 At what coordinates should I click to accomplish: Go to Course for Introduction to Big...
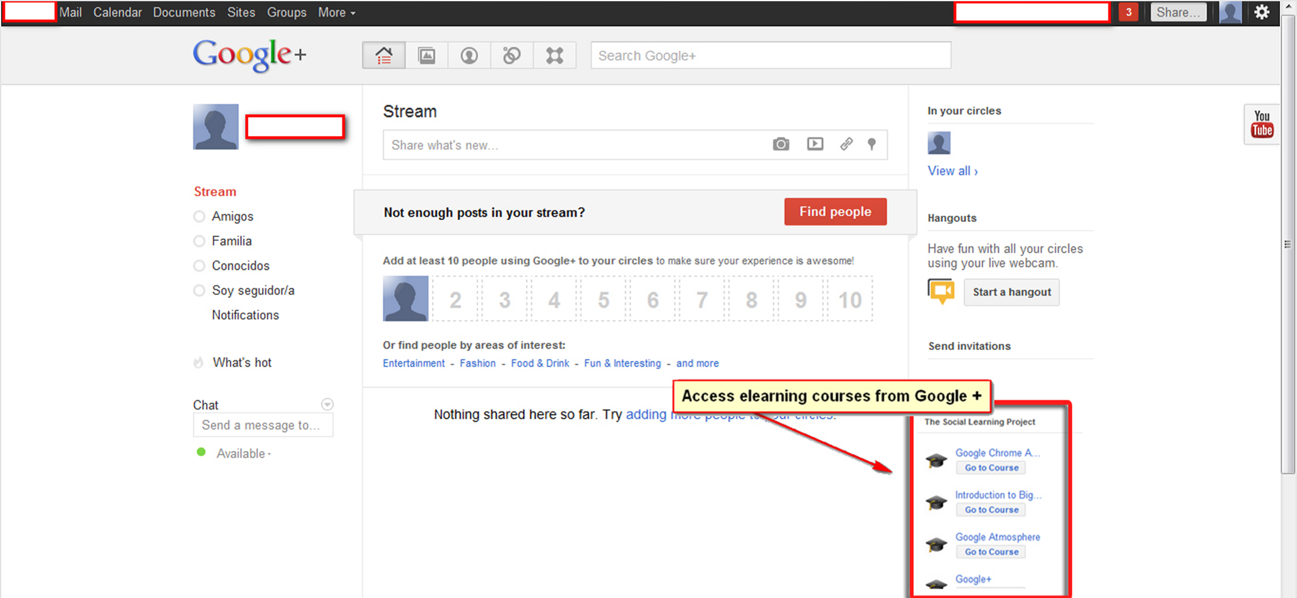991,510
